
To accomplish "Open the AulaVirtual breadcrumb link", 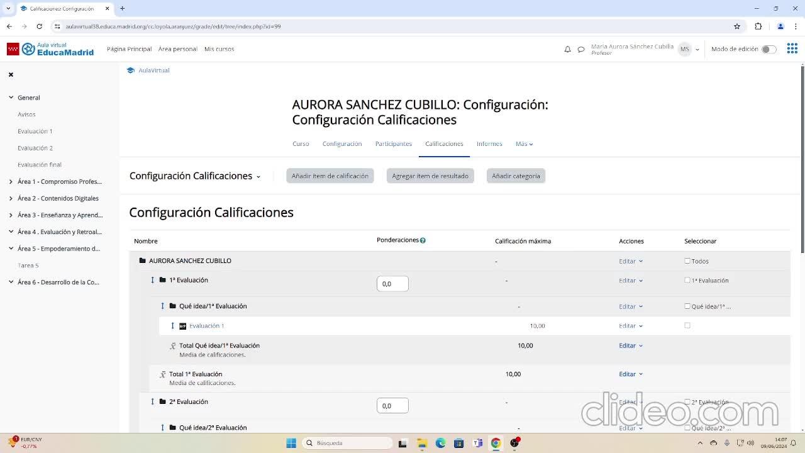I will pos(154,70).
